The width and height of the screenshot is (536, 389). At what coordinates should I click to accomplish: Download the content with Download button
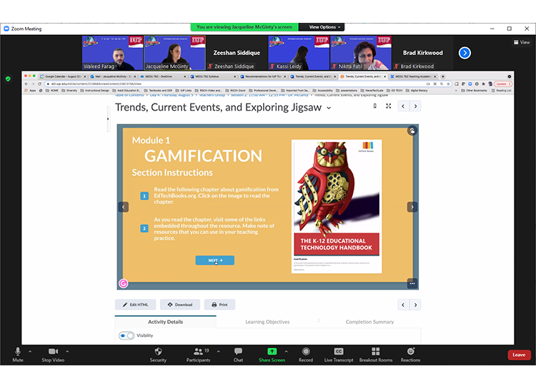click(180, 305)
